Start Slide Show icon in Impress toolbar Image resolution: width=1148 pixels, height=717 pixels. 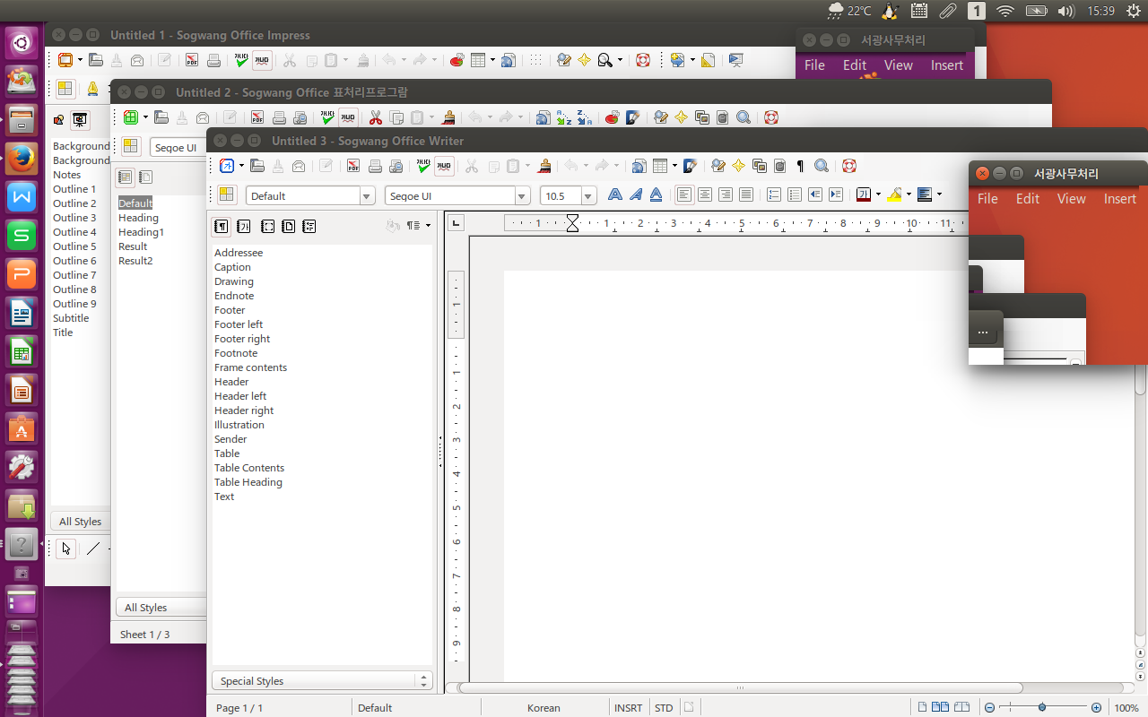(x=736, y=60)
